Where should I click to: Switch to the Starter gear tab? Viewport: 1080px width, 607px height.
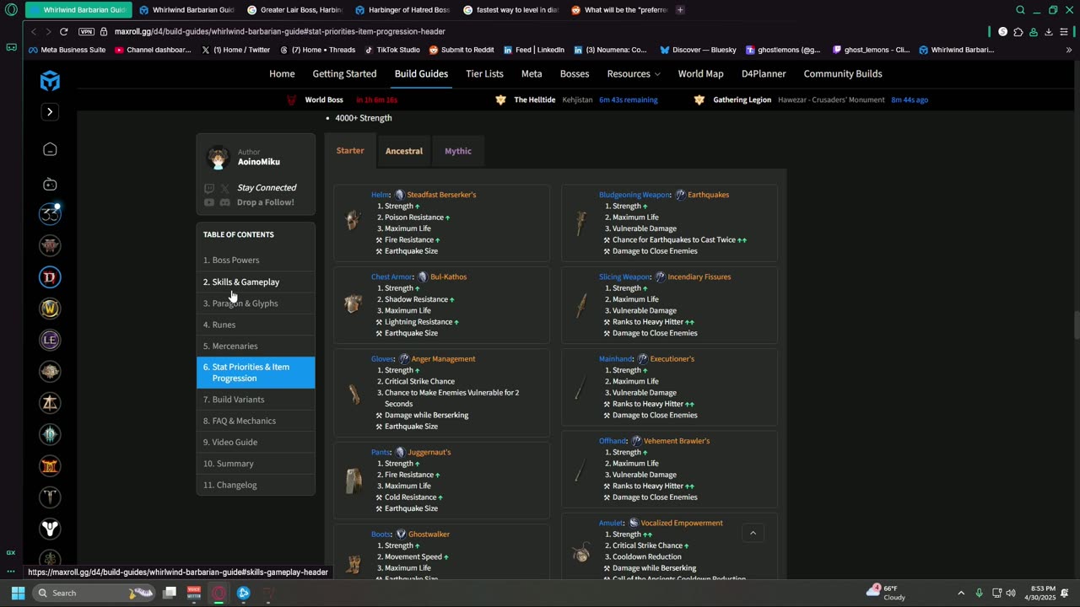tap(350, 151)
